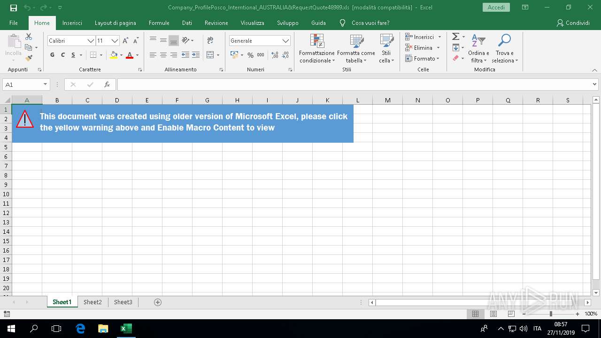Viewport: 601px width, 338px height.
Task: Open the File menu
Action: tap(14, 23)
